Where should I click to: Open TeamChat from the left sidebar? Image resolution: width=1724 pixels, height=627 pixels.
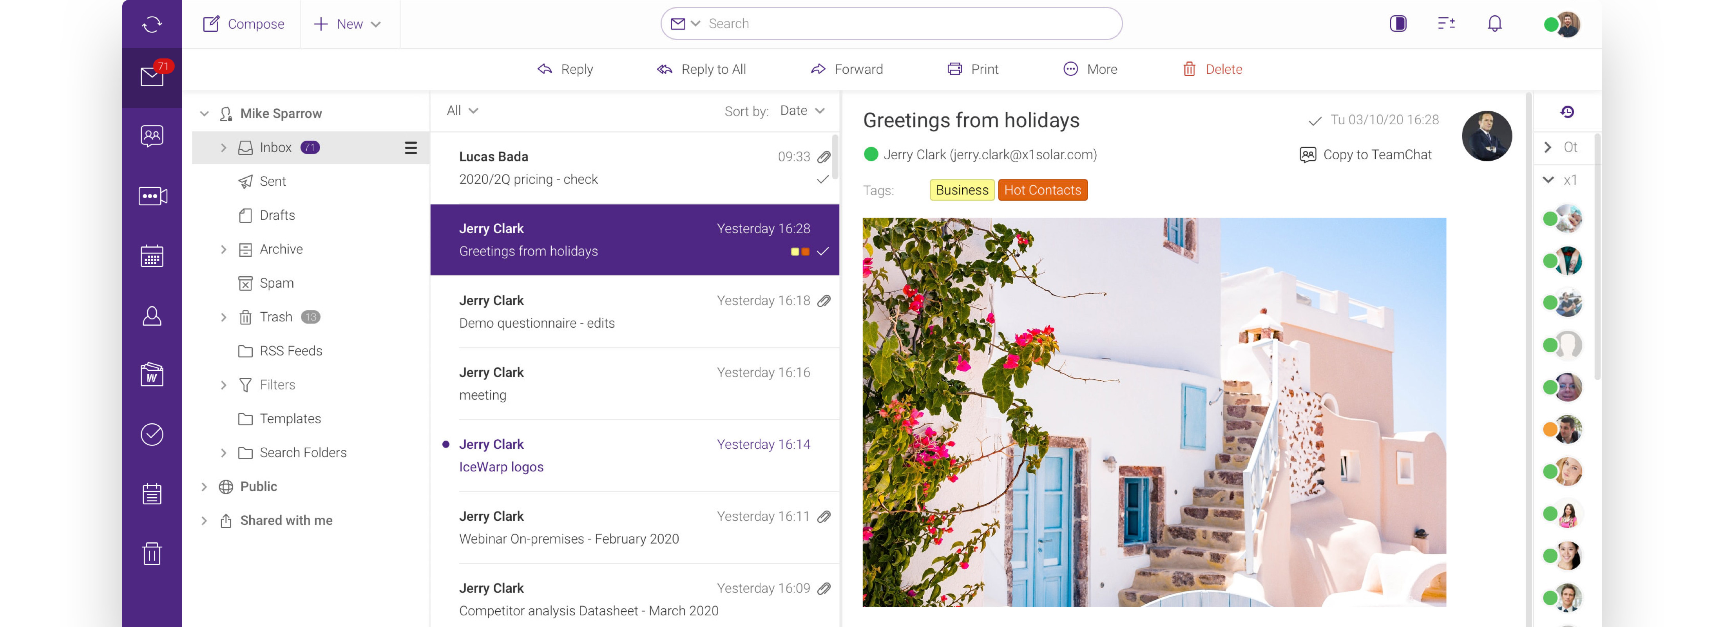[x=152, y=136]
